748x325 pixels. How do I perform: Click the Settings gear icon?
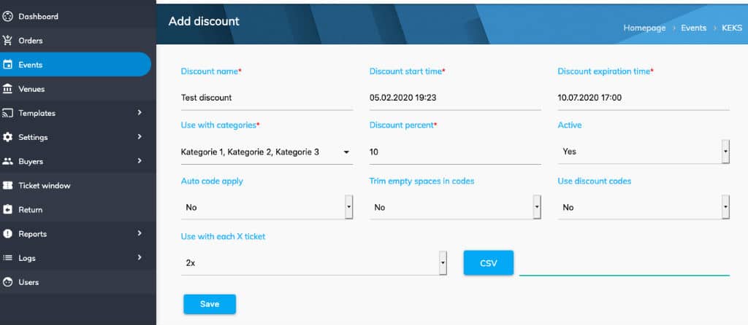click(7, 137)
